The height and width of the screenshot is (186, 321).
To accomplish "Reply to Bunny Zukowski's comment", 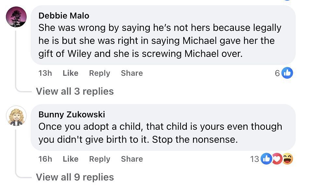I will click(x=99, y=159).
